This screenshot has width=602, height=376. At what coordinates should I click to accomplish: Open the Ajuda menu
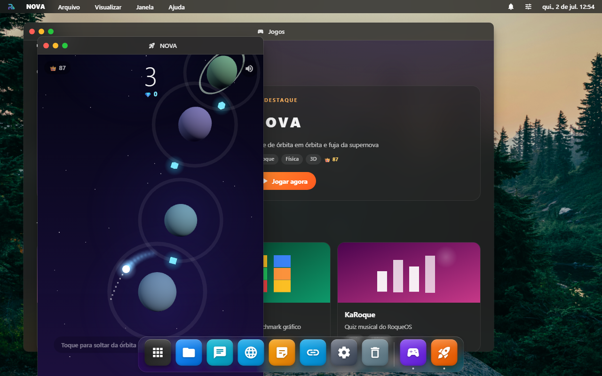coord(176,7)
